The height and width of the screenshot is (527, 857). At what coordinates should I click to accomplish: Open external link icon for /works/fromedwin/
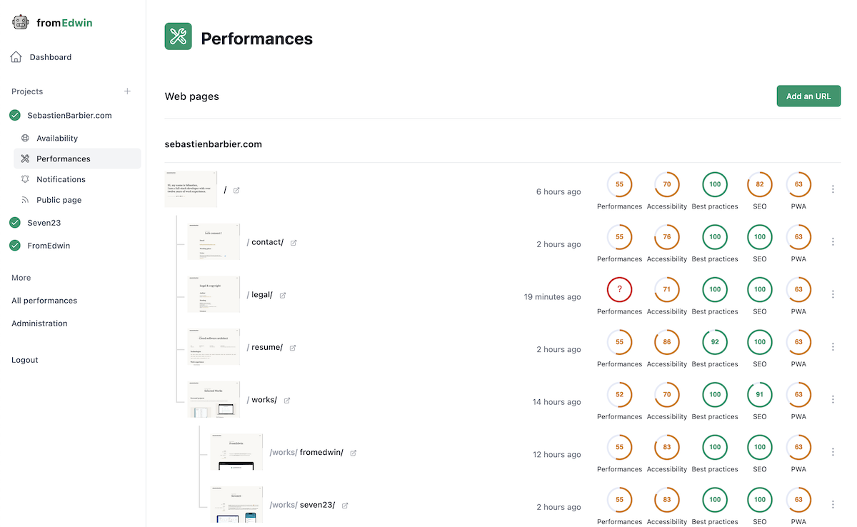(x=354, y=453)
